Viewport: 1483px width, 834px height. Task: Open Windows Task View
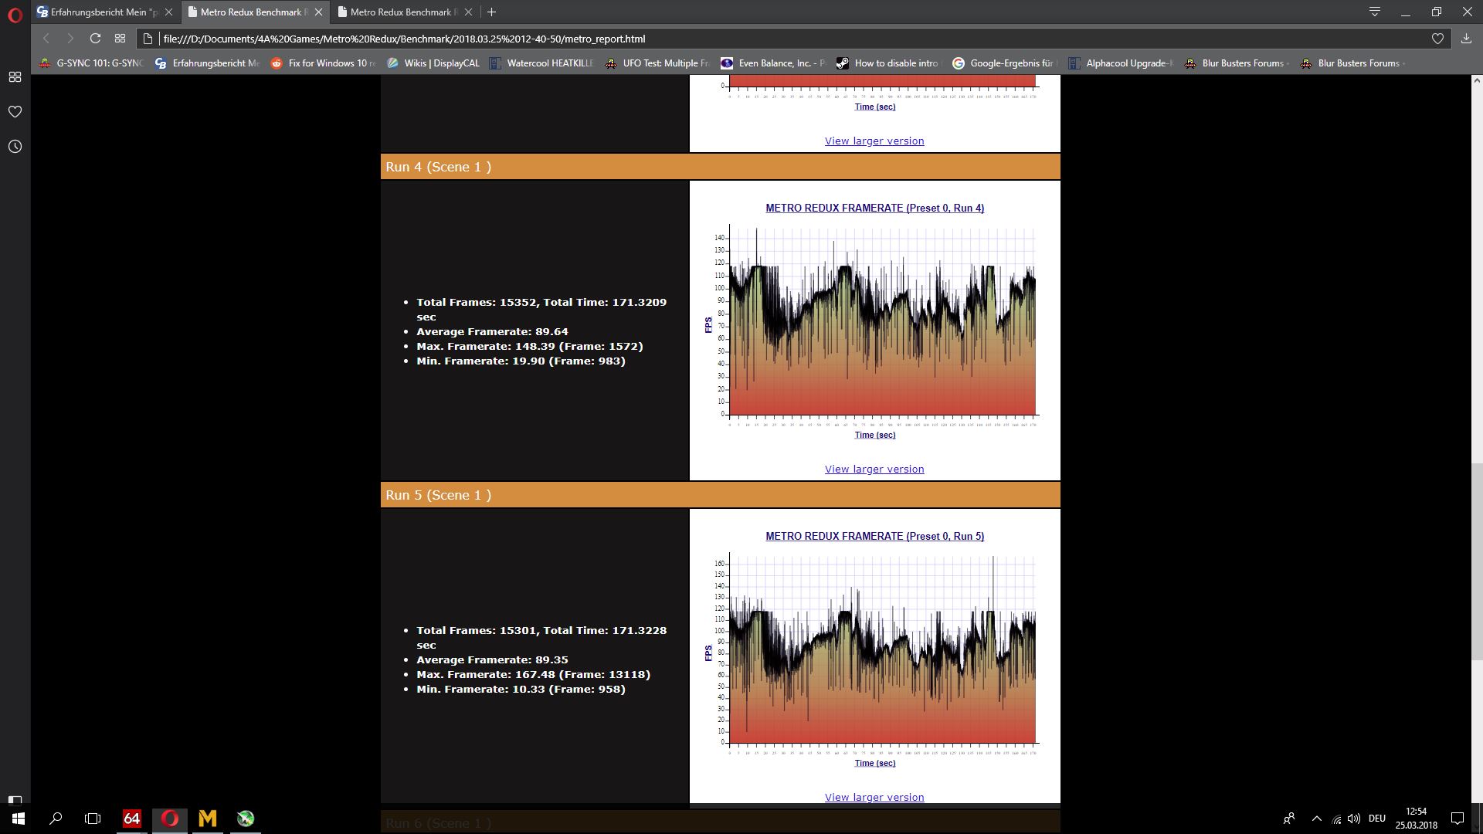point(93,819)
